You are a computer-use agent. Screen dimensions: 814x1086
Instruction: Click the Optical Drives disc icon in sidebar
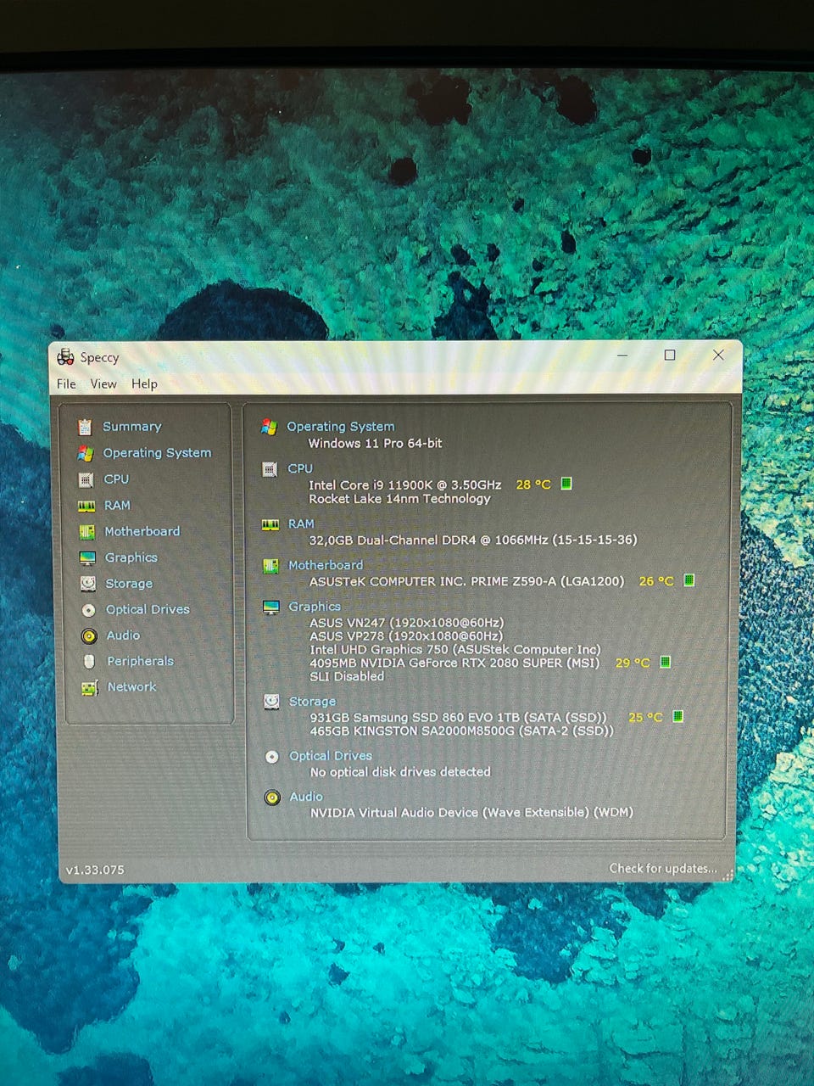click(x=89, y=610)
